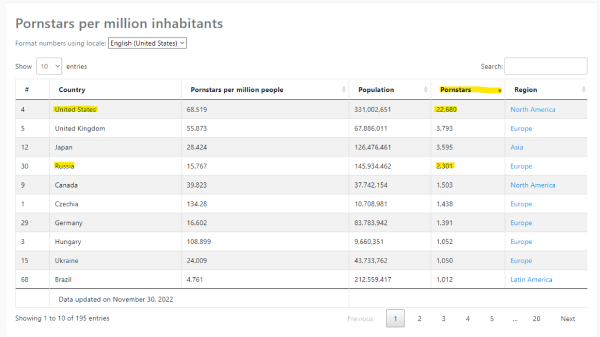600x337 pixels.
Task: Open page 4 in pagination
Action: pyautogui.click(x=467, y=319)
